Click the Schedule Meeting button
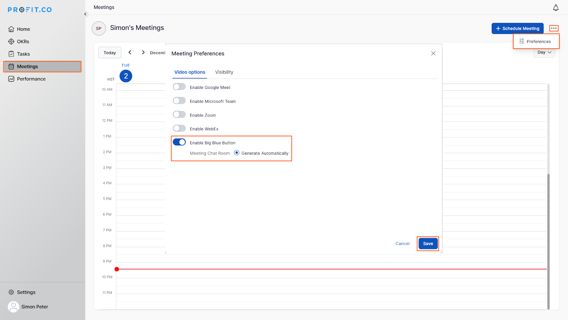The height and width of the screenshot is (320, 568). [518, 28]
